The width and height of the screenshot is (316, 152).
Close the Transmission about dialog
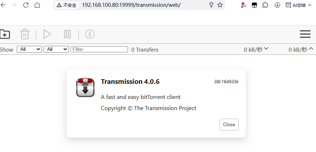click(229, 124)
